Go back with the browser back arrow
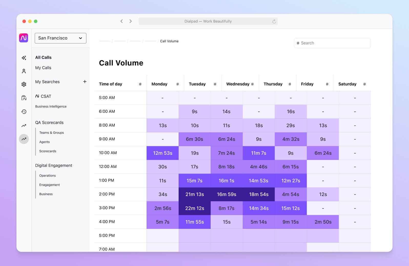409x266 pixels. pos(121,21)
